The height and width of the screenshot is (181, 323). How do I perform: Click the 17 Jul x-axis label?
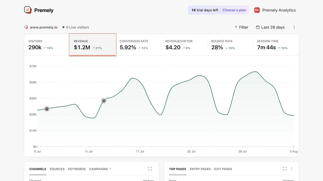140,151
